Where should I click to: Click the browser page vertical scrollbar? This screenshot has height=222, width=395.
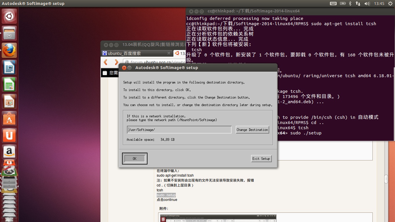386,179
